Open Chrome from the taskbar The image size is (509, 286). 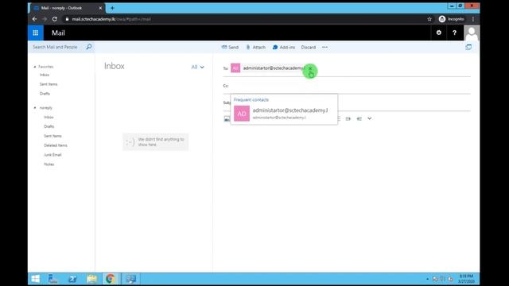111,279
